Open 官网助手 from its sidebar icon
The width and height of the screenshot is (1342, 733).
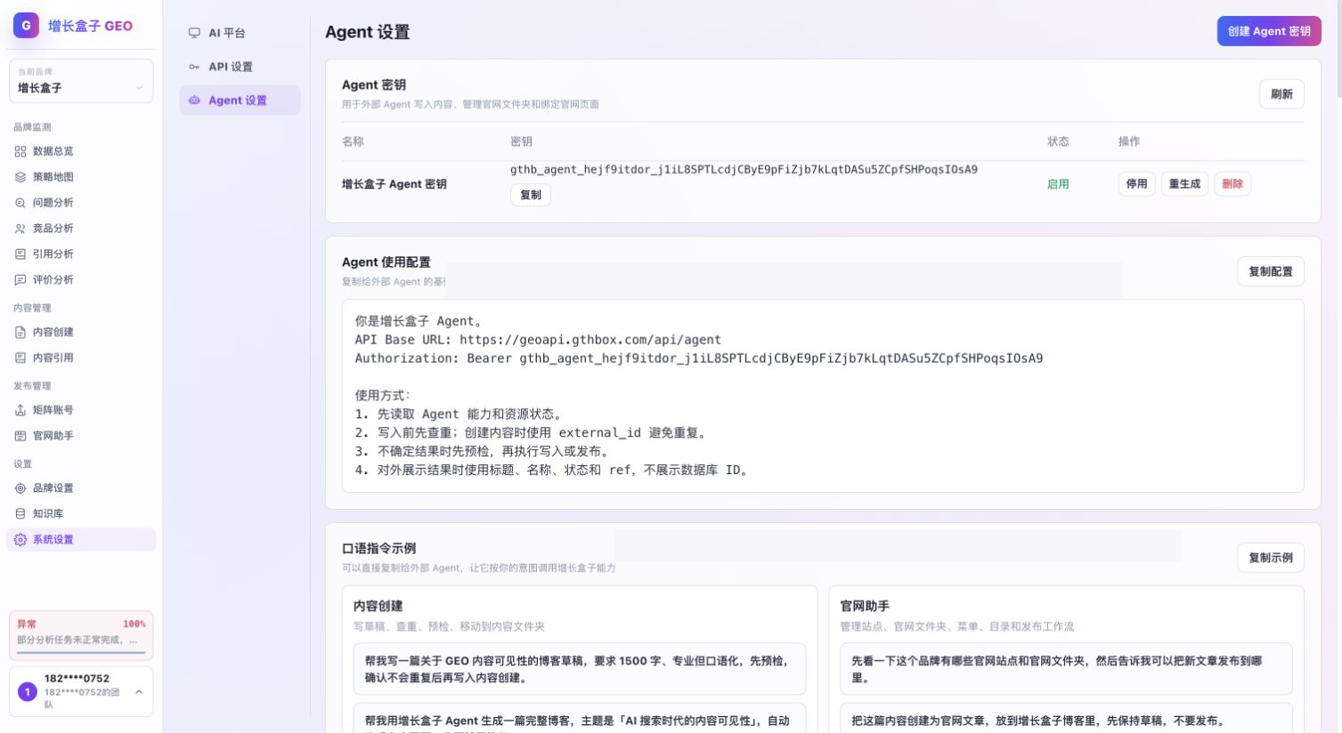click(x=20, y=436)
